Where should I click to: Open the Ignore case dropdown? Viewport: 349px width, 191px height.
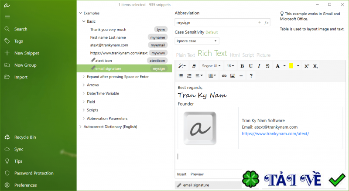pyautogui.click(x=197, y=41)
